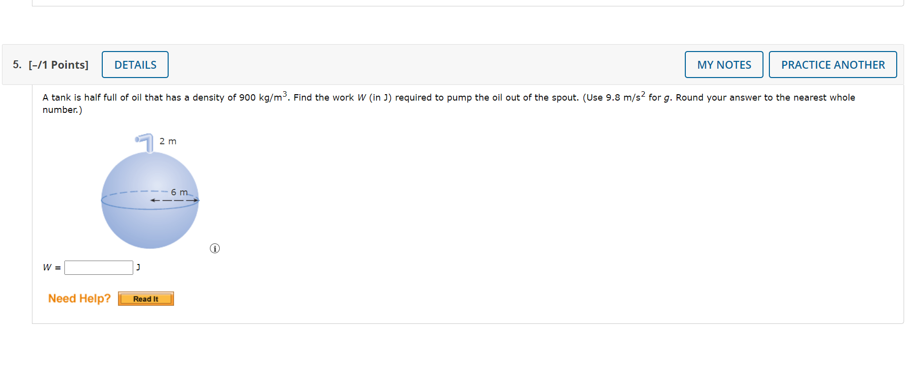Select the 6 m radius label
The image size is (909, 371).
179,192
